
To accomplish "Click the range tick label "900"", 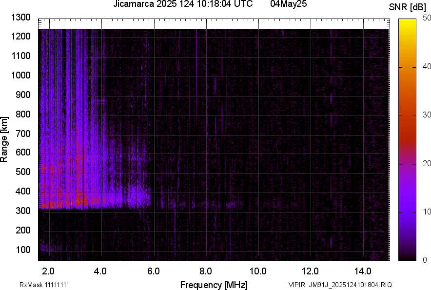I will point(23,95).
